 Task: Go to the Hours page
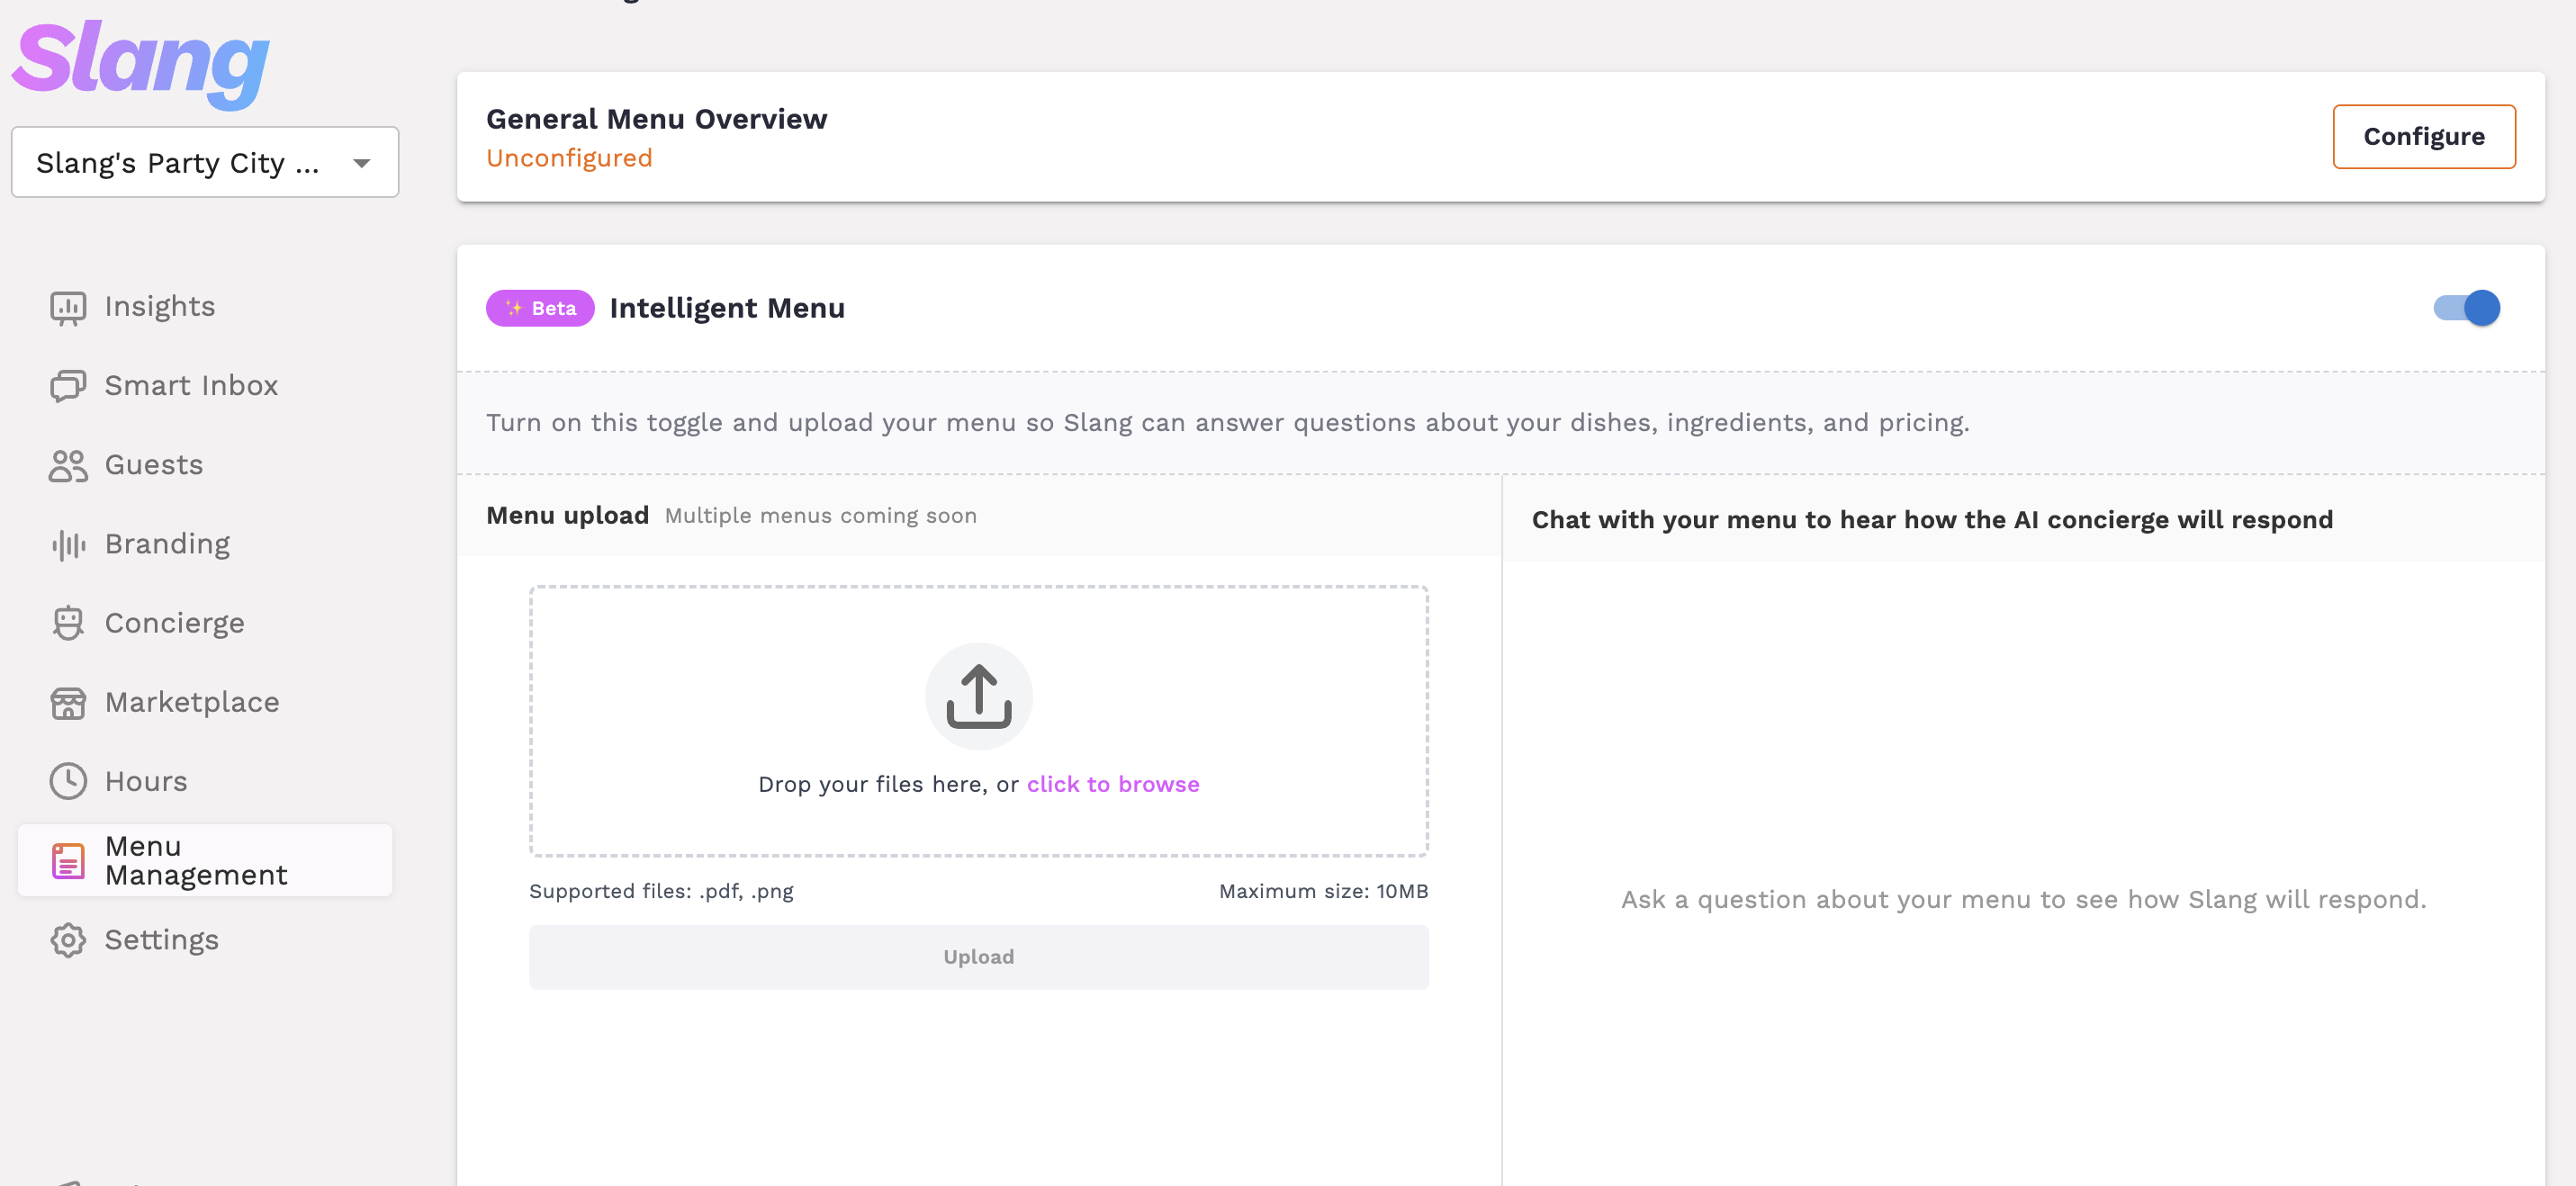tap(204, 781)
